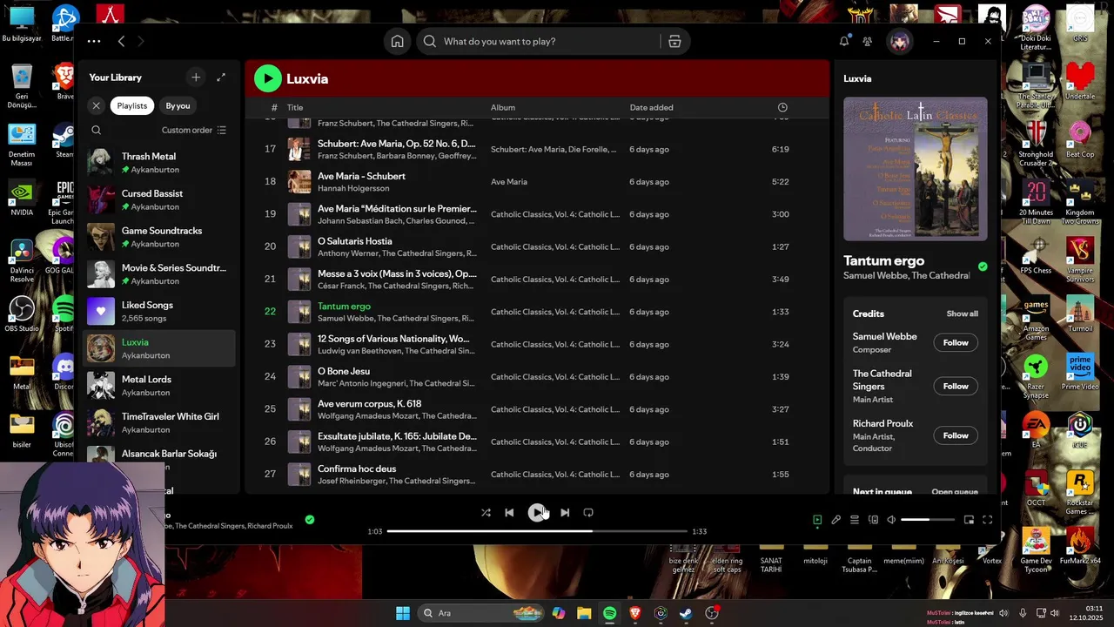Toggle the play/pause button
This screenshot has width=1114, height=627.
click(x=537, y=513)
